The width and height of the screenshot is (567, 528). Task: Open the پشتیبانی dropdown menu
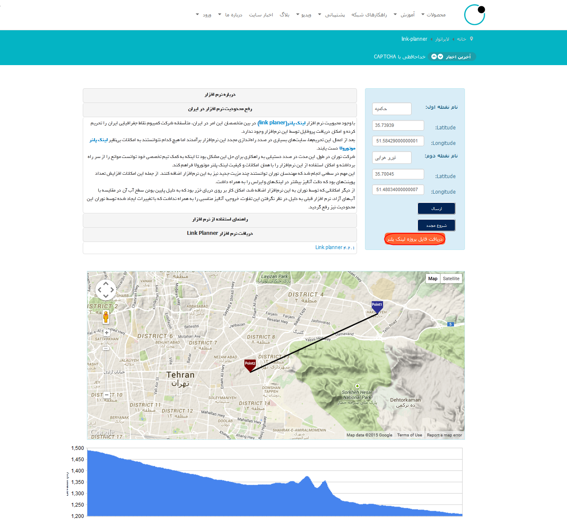tap(331, 15)
